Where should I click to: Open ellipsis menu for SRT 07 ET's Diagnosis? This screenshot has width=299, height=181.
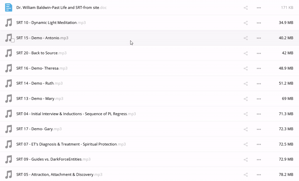259,145
